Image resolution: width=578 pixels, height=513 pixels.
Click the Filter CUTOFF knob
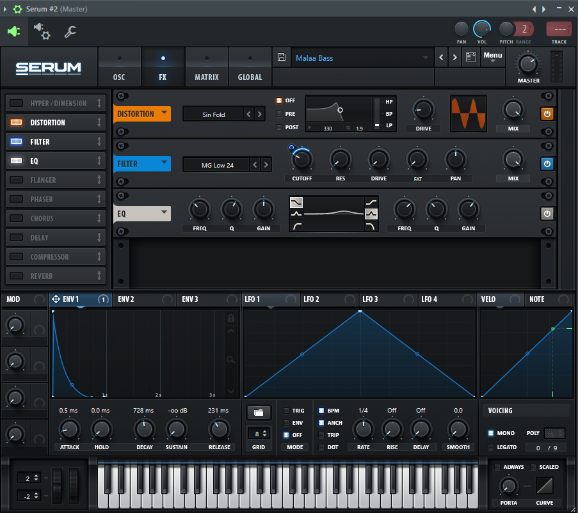point(302,159)
